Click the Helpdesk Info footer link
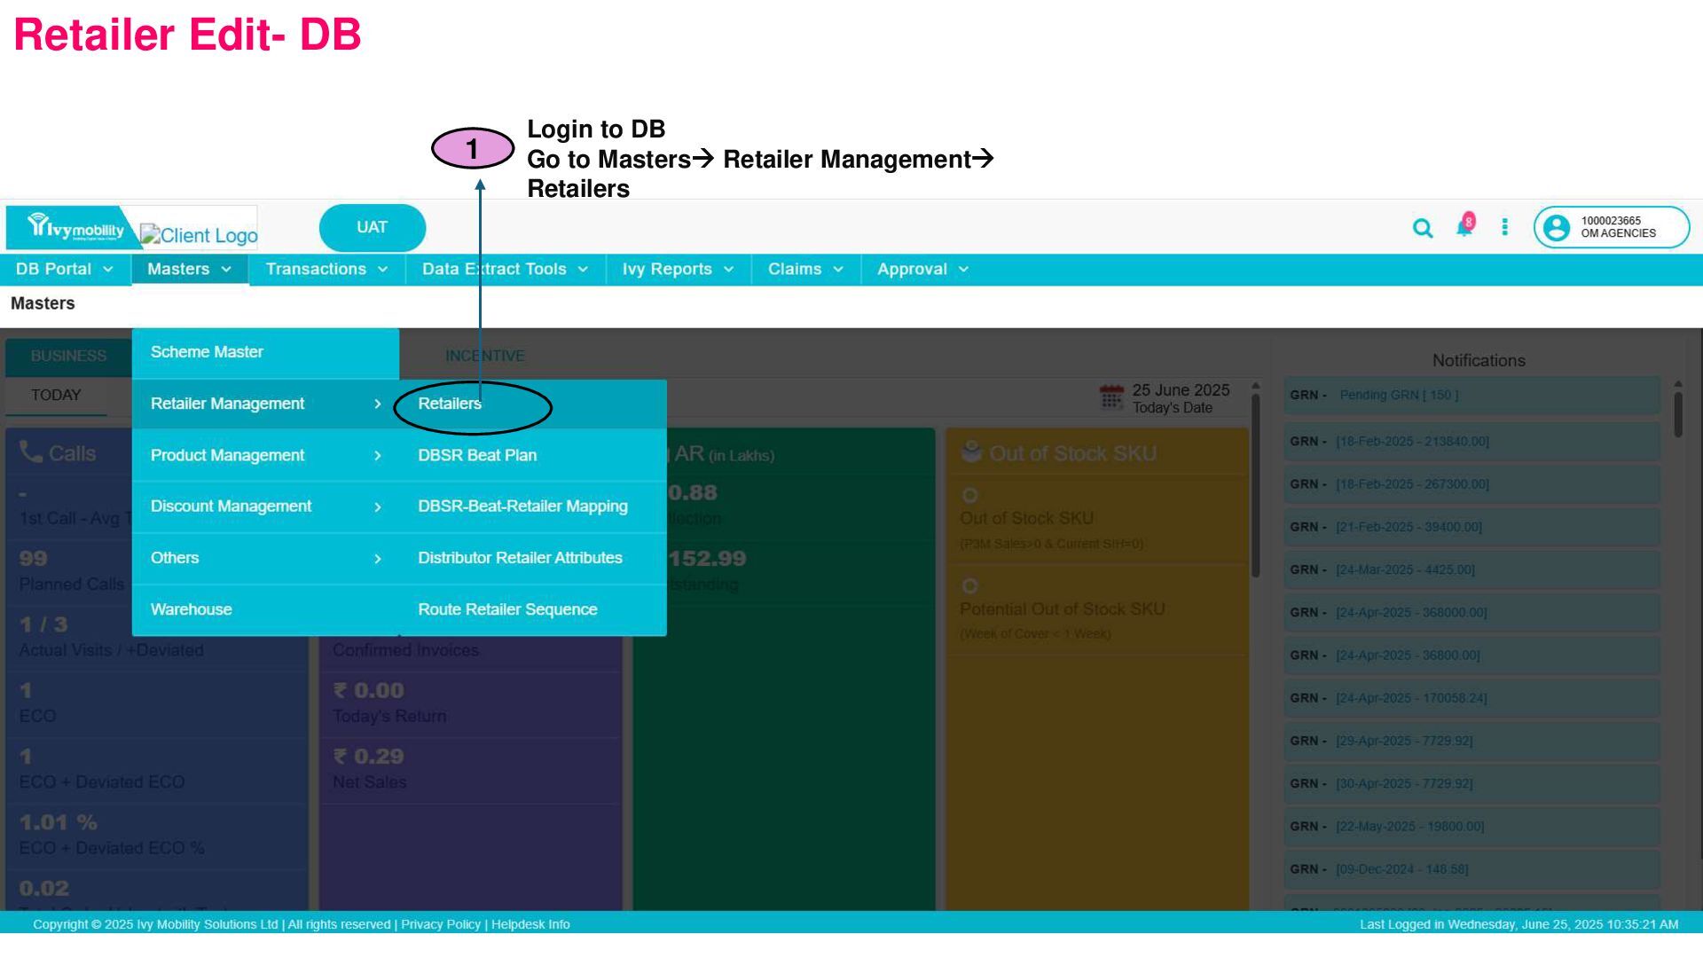 (530, 924)
